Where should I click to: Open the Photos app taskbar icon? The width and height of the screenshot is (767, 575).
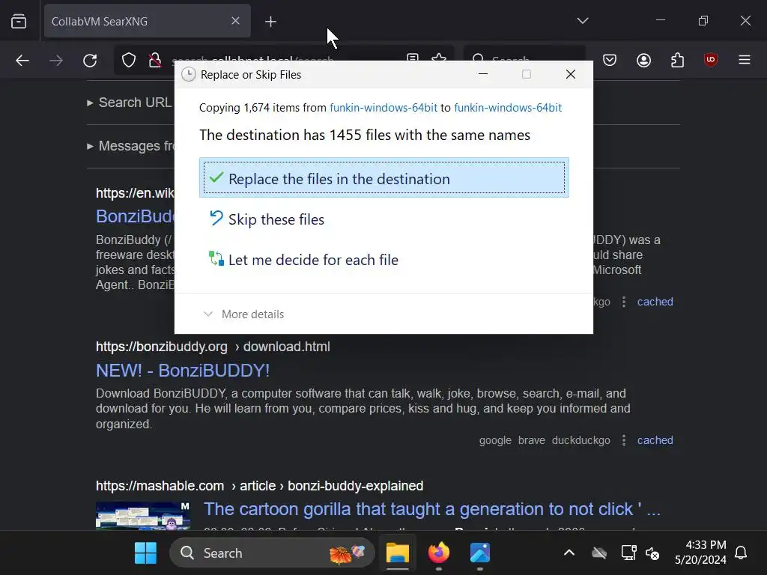tap(480, 553)
